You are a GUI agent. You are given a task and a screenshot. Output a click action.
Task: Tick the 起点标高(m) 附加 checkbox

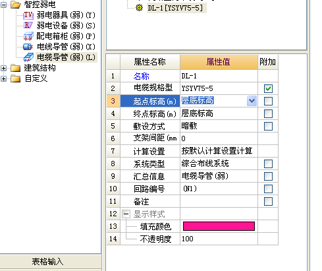pyautogui.click(x=268, y=101)
